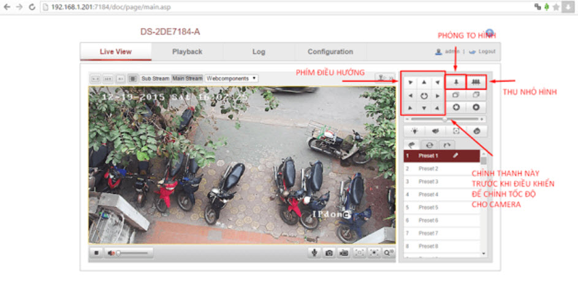Select Preset 6 in the list
Screen dimensions: 578x284
coord(441,220)
